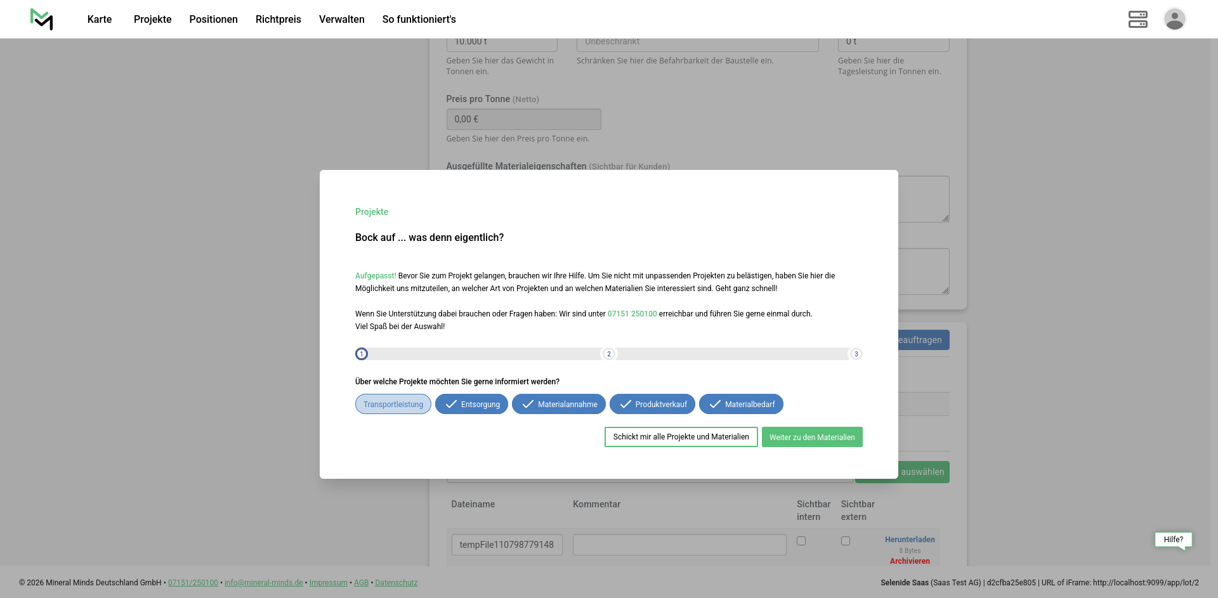Open the Hilfe? chat bubble
This screenshot has width=1218, height=598.
[1173, 540]
